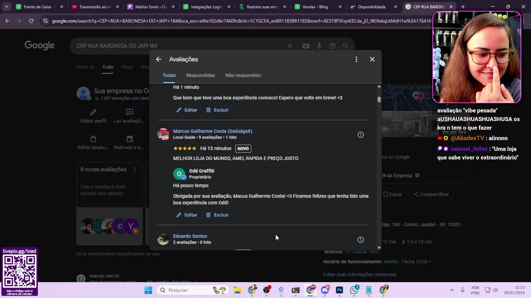Reload the current page
Viewport: 531px width, 298px height.
click(31, 21)
